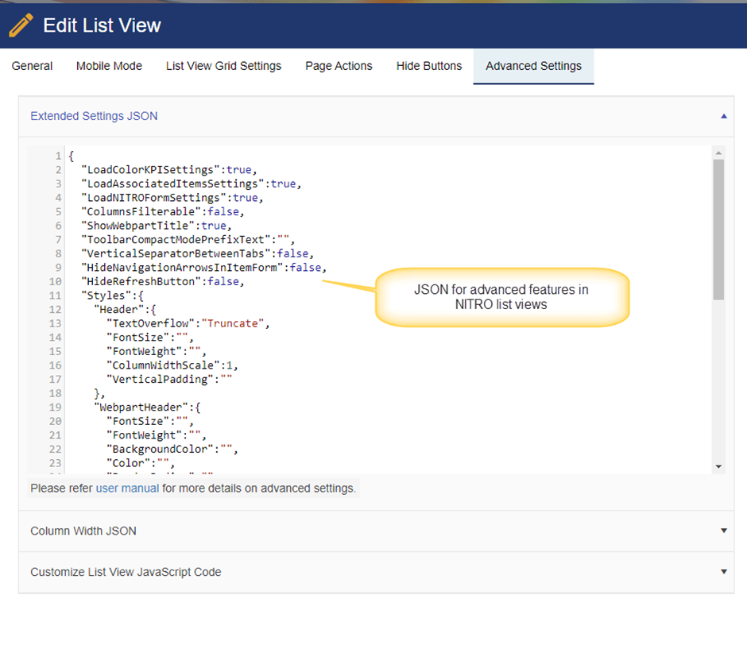
Task: Select the Advanced Settings tab
Action: click(x=533, y=66)
